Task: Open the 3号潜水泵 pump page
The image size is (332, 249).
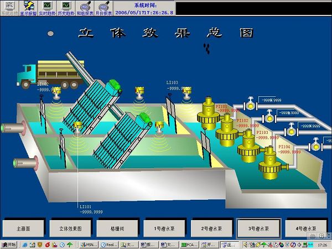Action: pyautogui.click(x=259, y=228)
